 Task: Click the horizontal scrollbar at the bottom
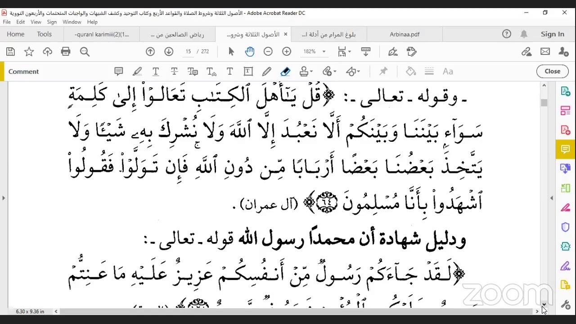pyautogui.click(x=296, y=311)
